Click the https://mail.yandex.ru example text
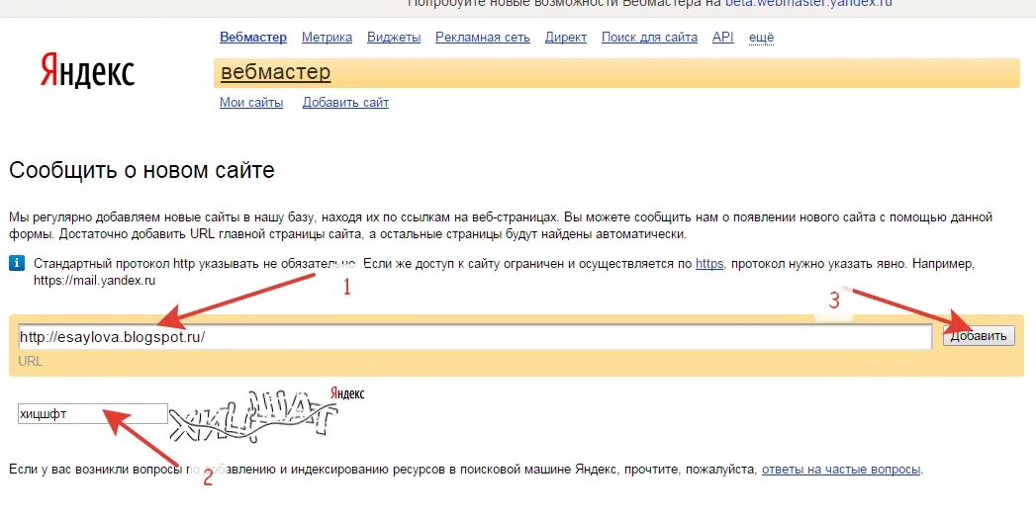The height and width of the screenshot is (516, 1036). pyautogui.click(x=94, y=281)
